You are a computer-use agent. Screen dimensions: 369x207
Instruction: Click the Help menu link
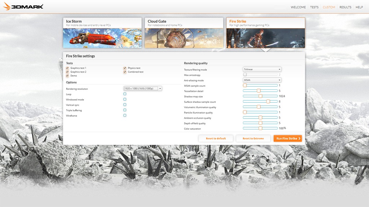(x=359, y=7)
